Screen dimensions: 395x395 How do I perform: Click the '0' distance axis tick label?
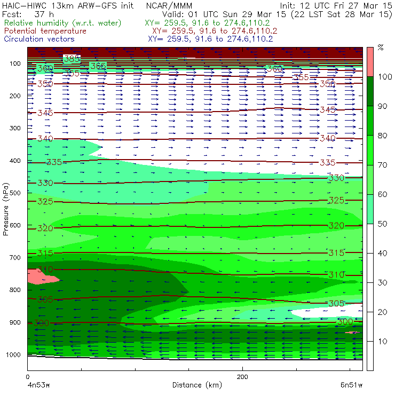[27, 377]
